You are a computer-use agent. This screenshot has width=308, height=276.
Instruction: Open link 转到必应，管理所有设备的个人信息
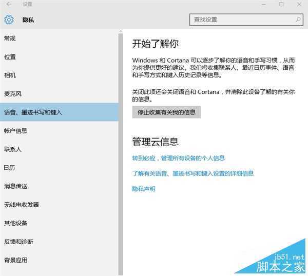[x=178, y=158]
